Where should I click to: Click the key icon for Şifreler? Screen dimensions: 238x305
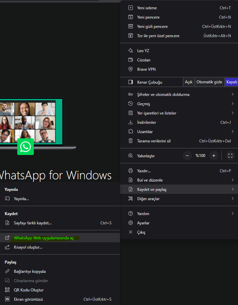[x=131, y=94]
